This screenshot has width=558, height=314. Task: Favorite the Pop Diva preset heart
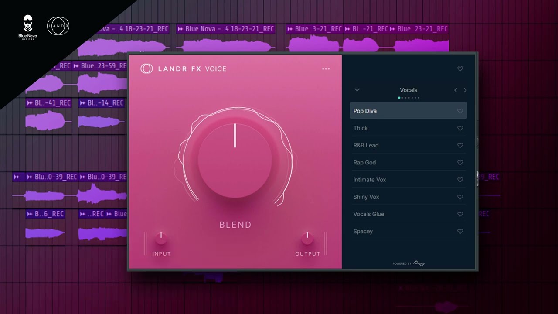pyautogui.click(x=460, y=111)
